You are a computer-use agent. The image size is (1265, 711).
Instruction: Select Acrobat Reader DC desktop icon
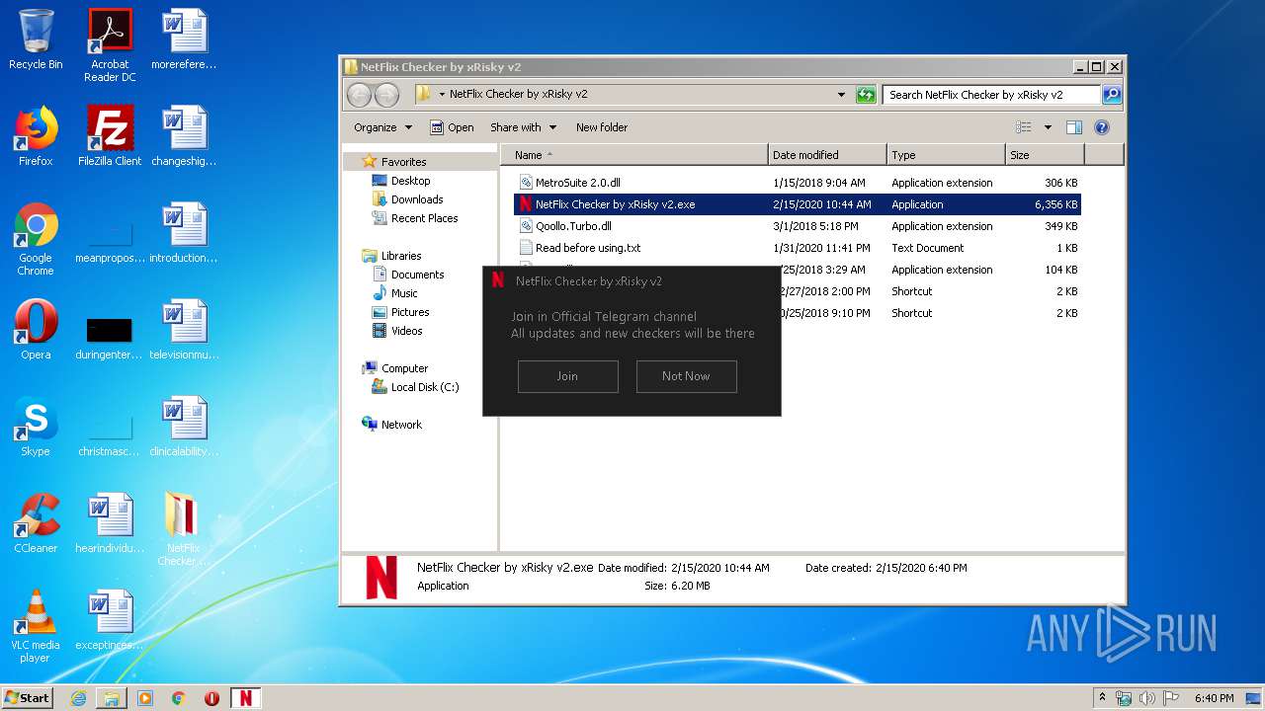(110, 45)
